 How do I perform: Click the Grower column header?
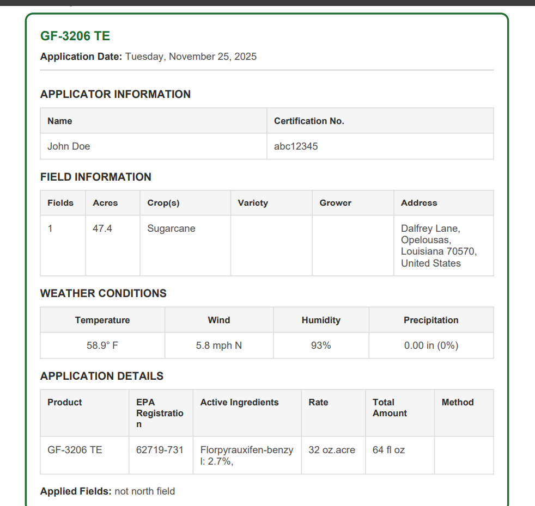click(x=335, y=203)
